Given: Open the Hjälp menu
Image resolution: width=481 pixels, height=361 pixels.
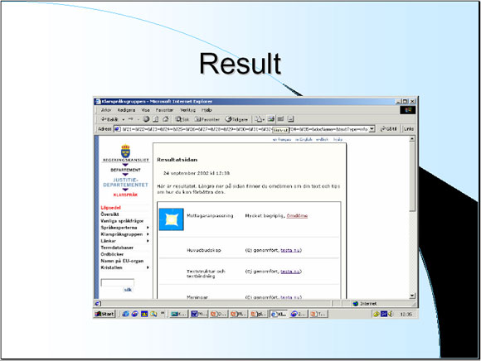Looking at the screenshot, I should (206, 109).
